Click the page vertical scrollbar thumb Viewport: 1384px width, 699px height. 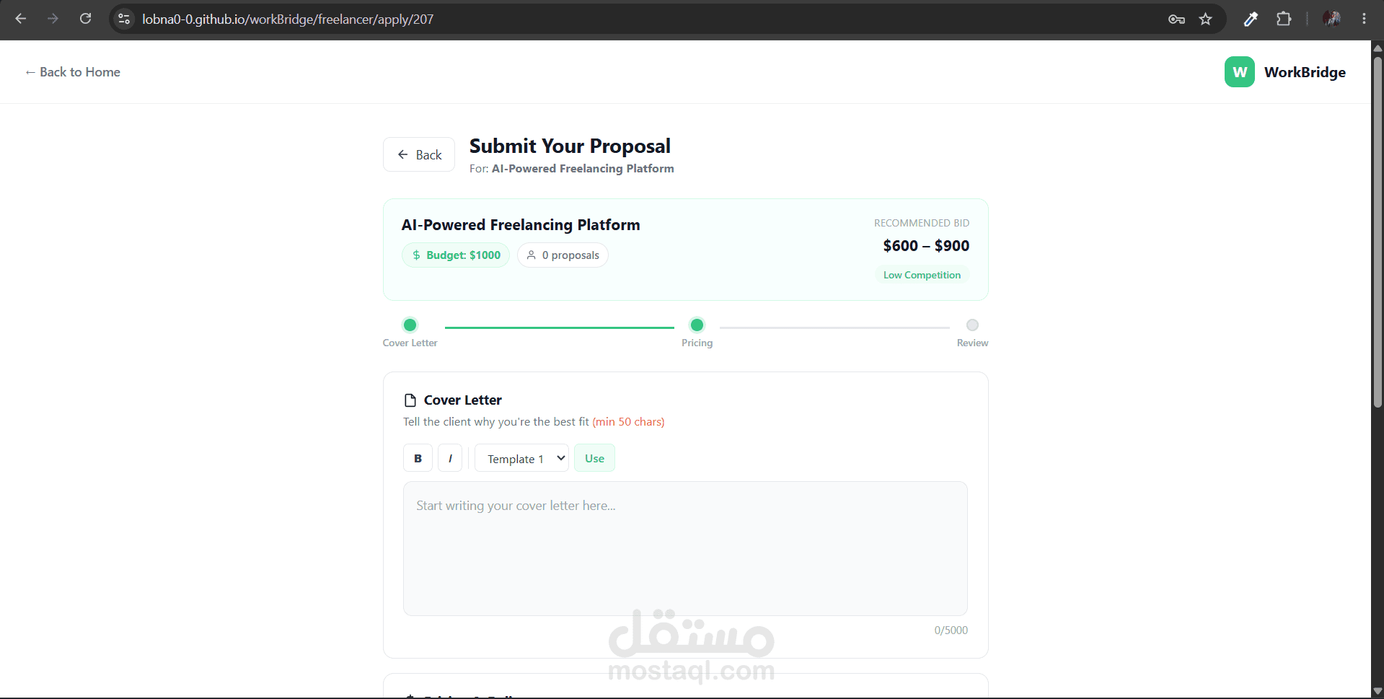[1378, 231]
